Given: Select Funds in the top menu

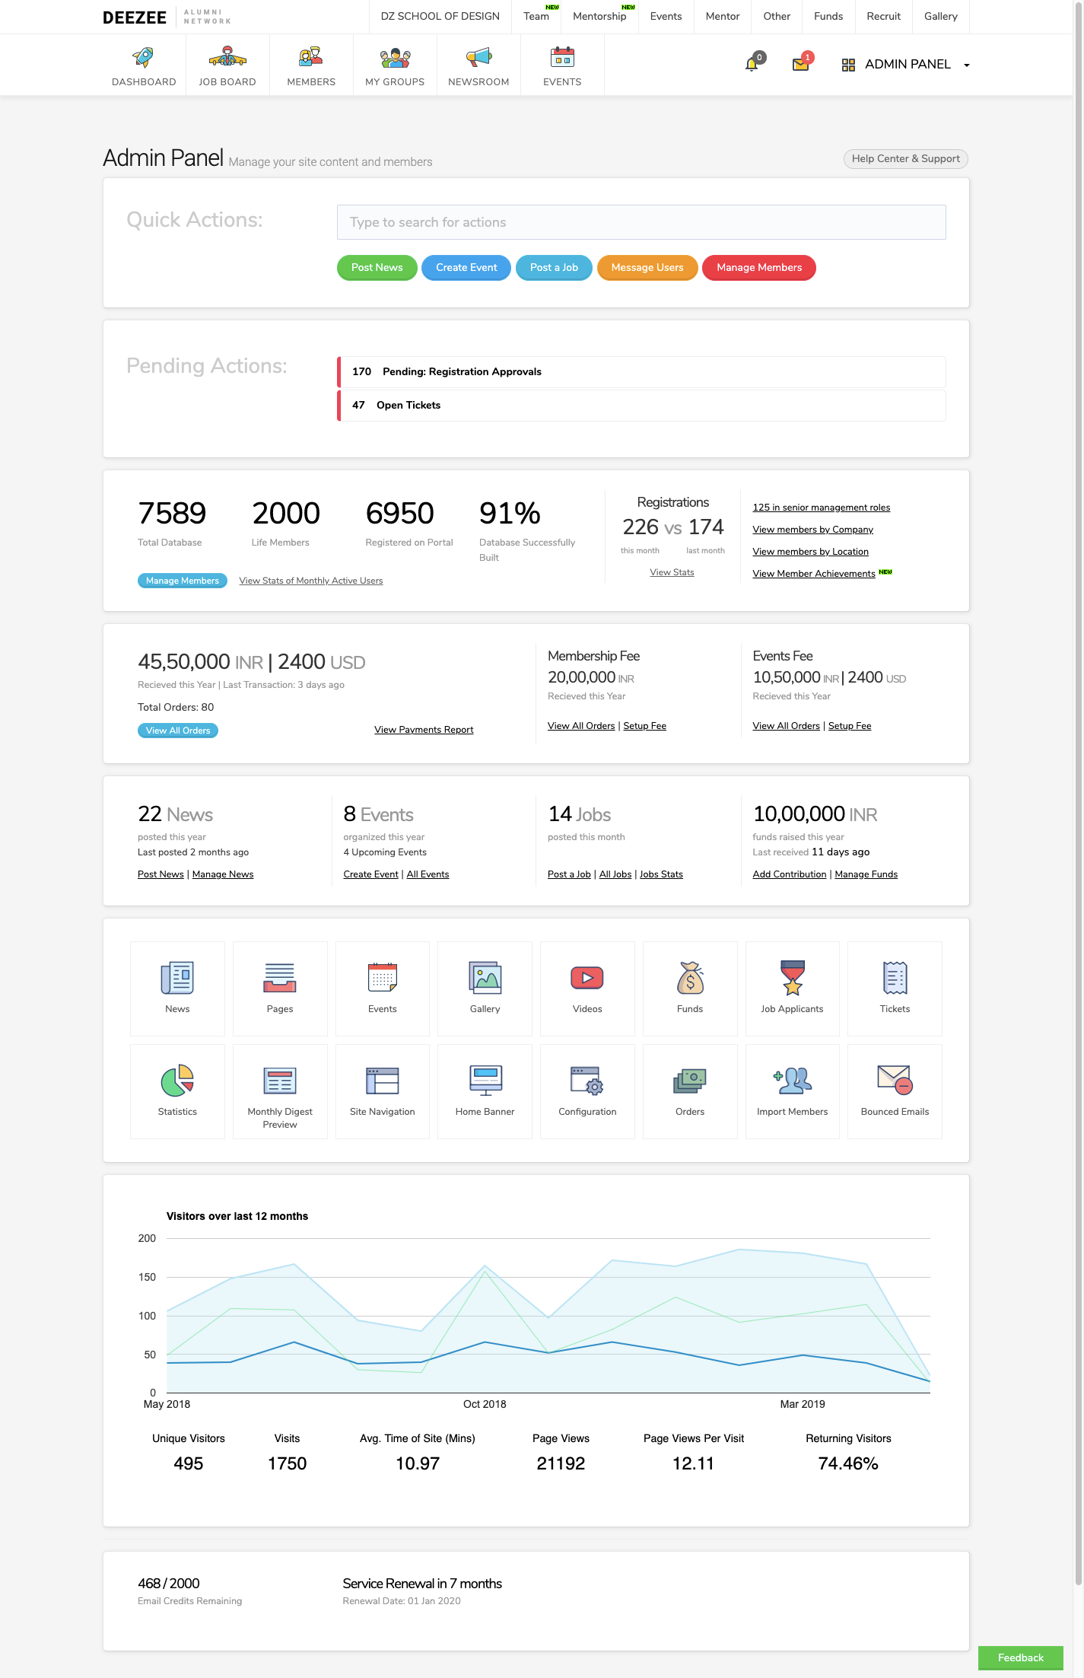Looking at the screenshot, I should (x=828, y=16).
